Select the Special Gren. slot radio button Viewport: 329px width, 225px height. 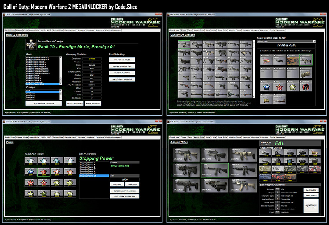click(274, 95)
